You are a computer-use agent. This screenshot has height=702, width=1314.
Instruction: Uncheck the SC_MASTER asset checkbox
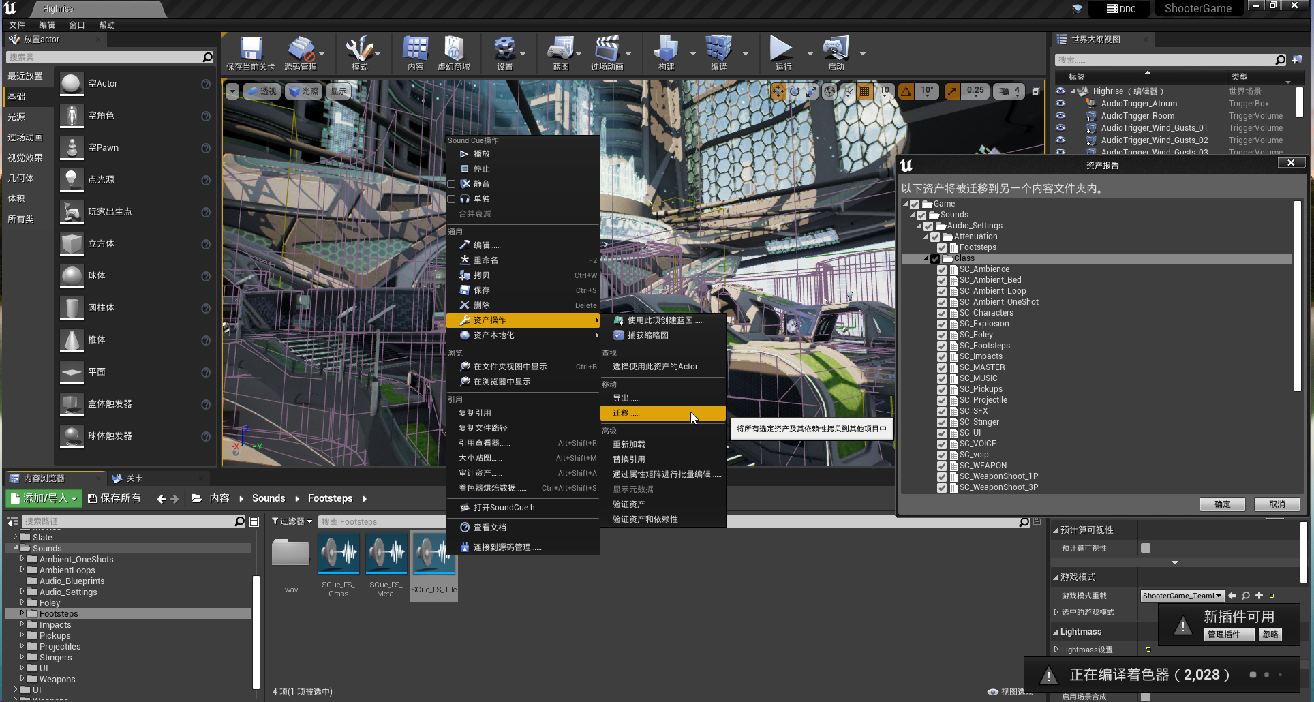[x=942, y=367]
